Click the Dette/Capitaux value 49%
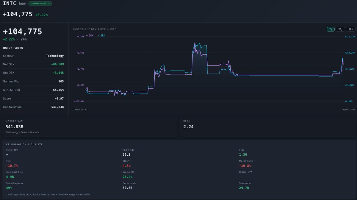The width and height of the screenshot is (357, 200). [9, 188]
